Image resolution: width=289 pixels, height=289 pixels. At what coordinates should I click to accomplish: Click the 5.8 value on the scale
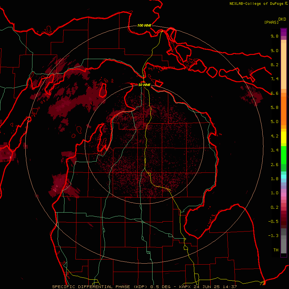[x=275, y=108]
